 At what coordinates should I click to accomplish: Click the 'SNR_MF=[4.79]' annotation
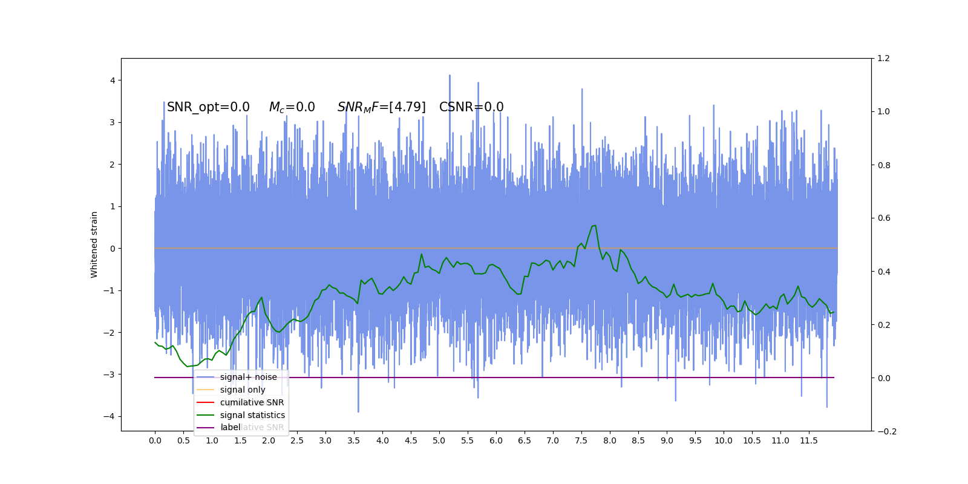[381, 107]
